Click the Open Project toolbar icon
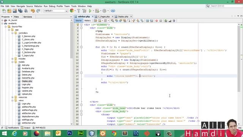 point(15,11)
